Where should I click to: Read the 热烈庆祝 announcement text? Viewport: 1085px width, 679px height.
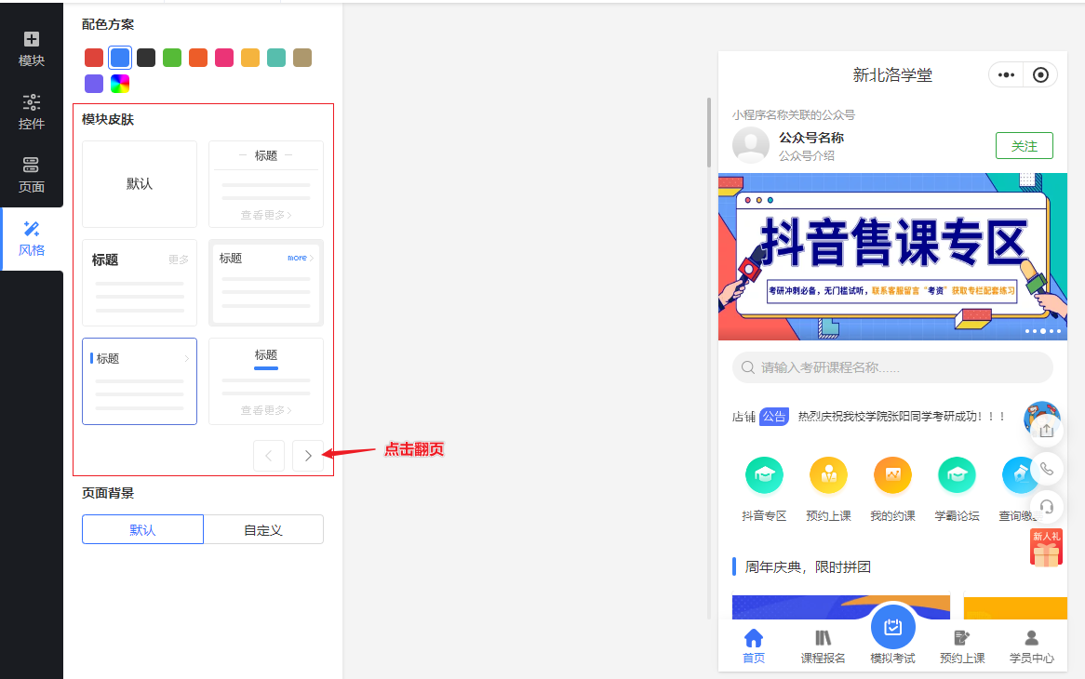click(x=901, y=417)
